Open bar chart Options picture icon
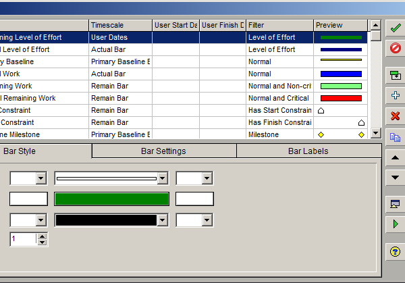This screenshot has height=283, width=405. (x=395, y=204)
